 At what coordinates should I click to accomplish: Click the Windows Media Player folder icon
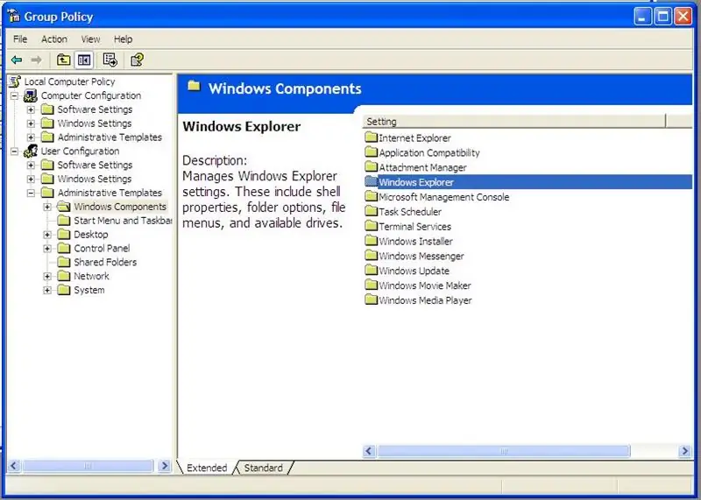tap(371, 299)
